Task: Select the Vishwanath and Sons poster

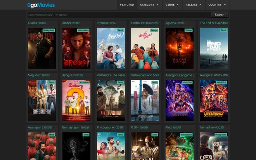Action: (x=145, y=100)
